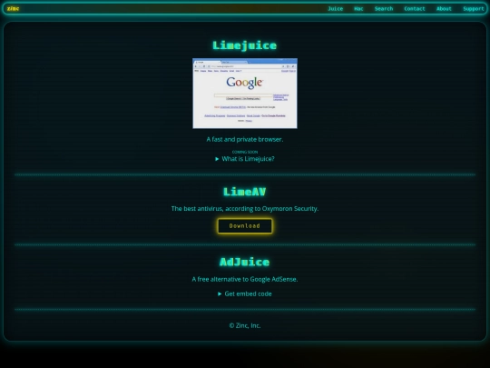
Task: Expand the 'What is Limejuice?' details
Action: [245, 159]
